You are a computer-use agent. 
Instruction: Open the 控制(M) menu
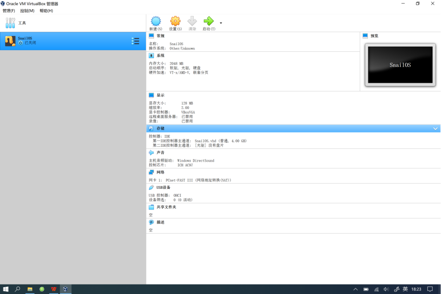(x=27, y=11)
